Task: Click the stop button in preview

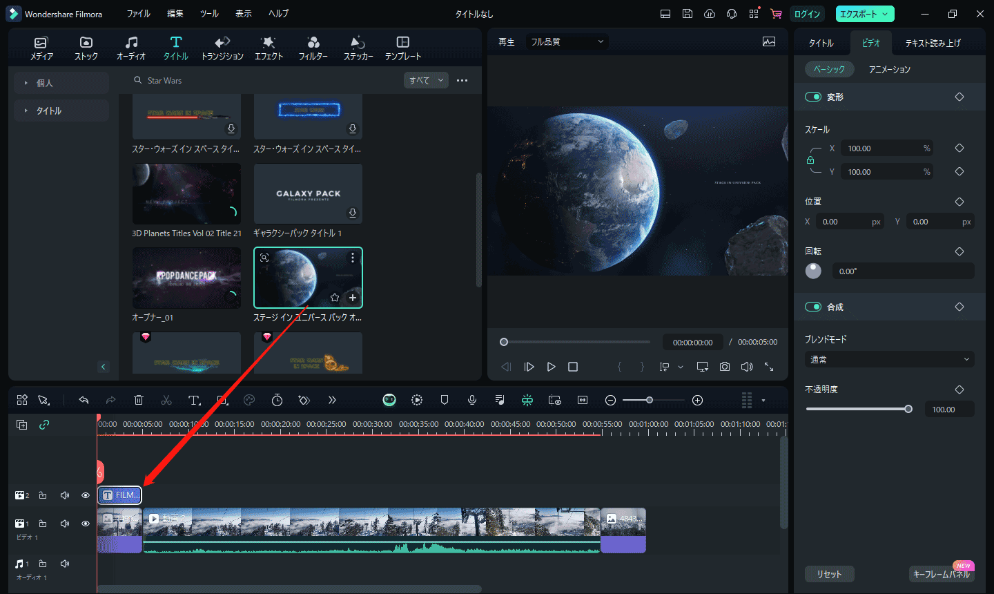Action: [x=573, y=367]
